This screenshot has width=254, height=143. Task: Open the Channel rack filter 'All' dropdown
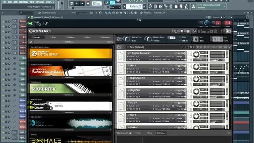26,13
